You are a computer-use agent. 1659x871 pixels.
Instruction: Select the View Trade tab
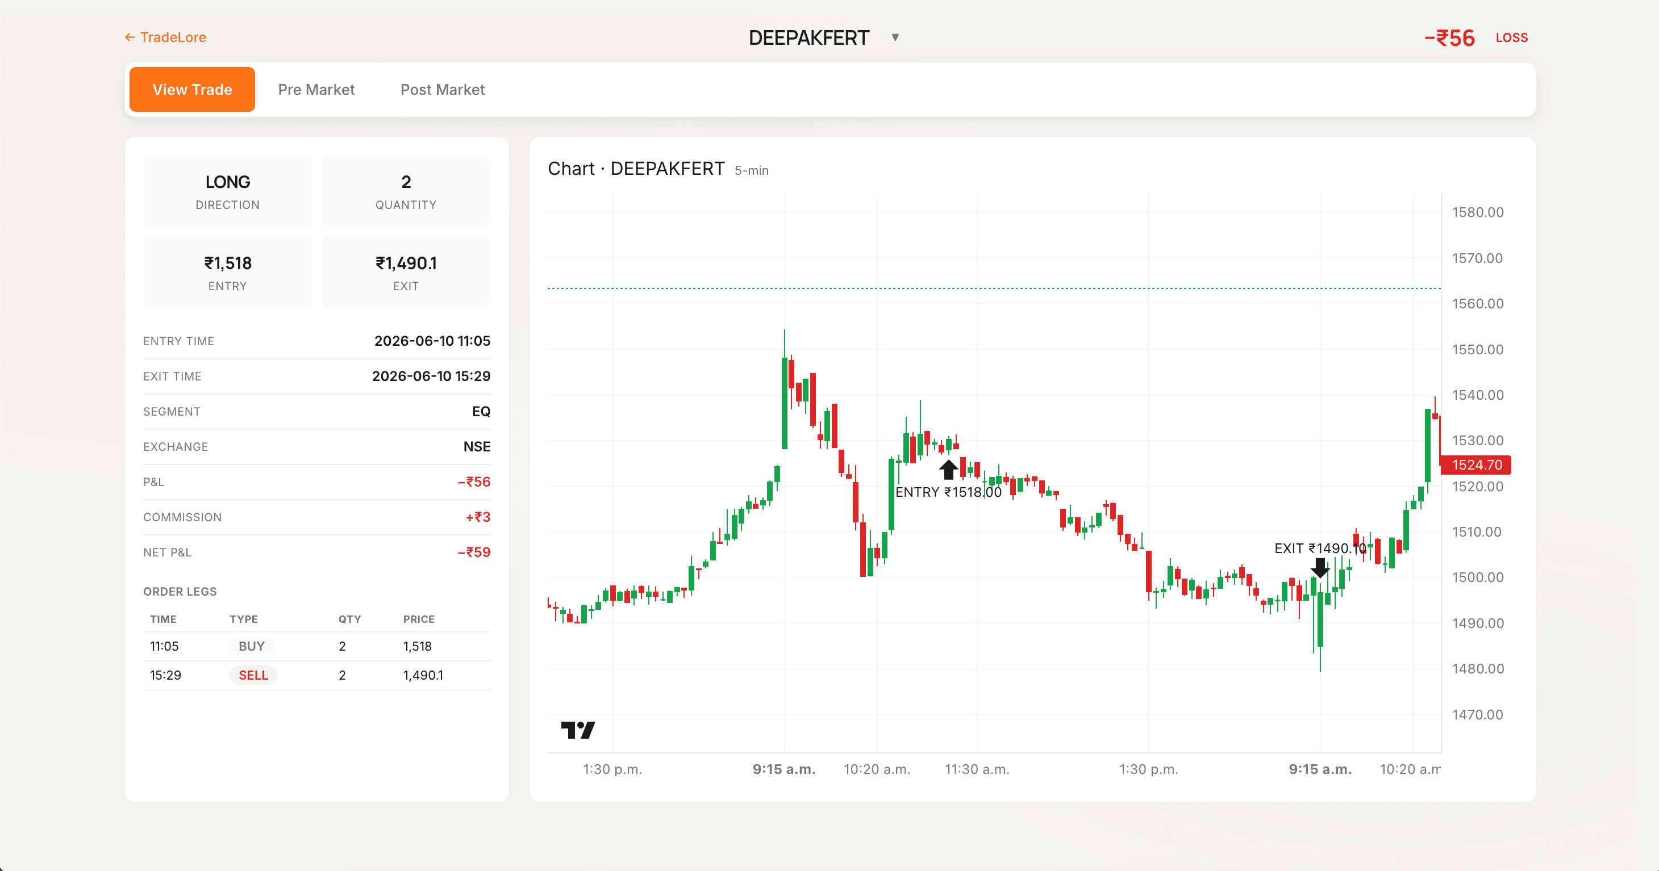click(192, 90)
